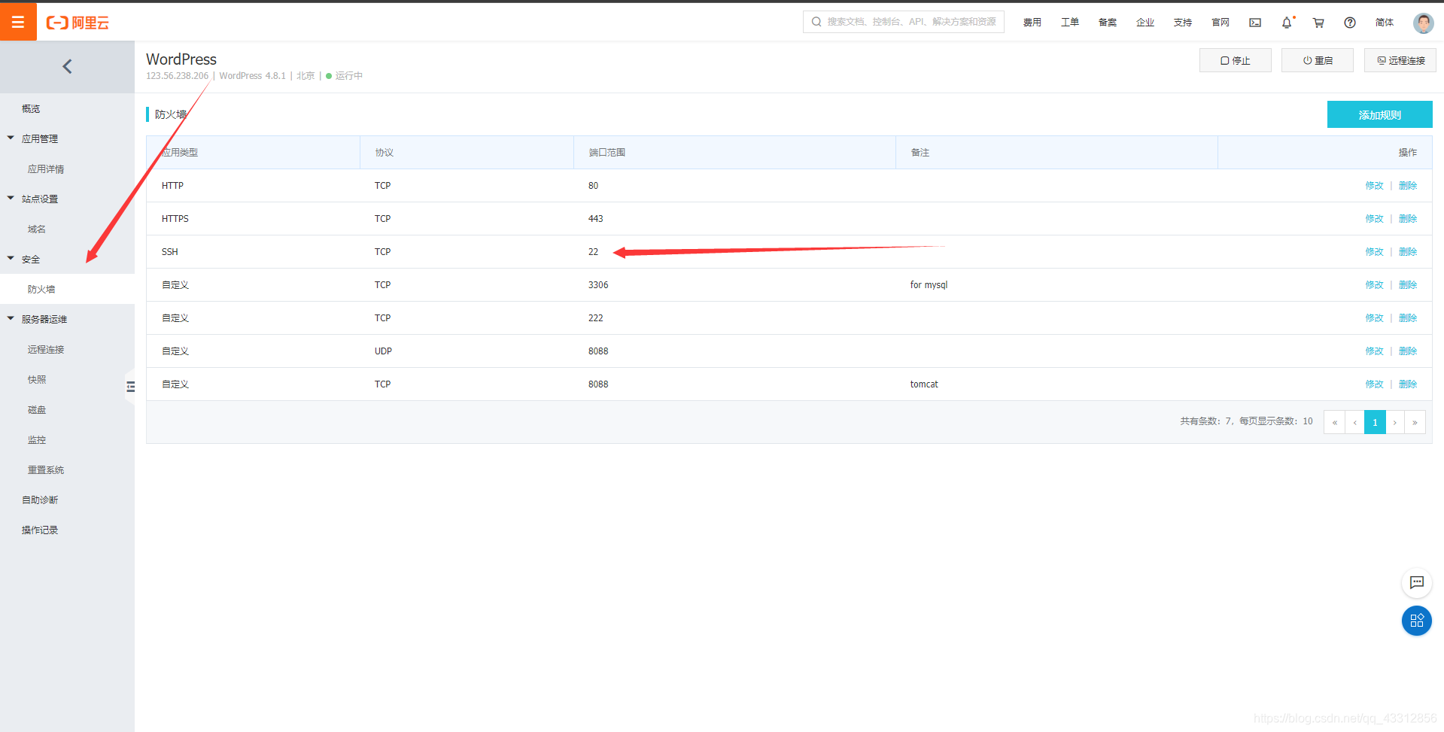This screenshot has width=1444, height=732.
Task: Open 费用 in top navigation
Action: 1032,23
